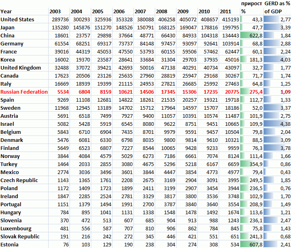Select the 'United States' row label
The image size is (291, 248).
(x=17, y=19)
